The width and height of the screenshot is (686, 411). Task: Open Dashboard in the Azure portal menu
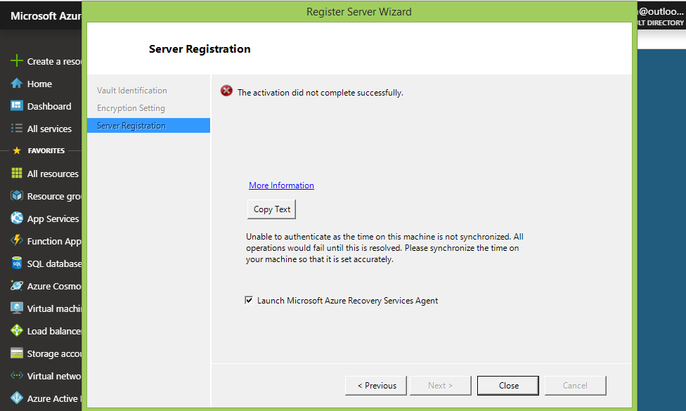point(49,106)
